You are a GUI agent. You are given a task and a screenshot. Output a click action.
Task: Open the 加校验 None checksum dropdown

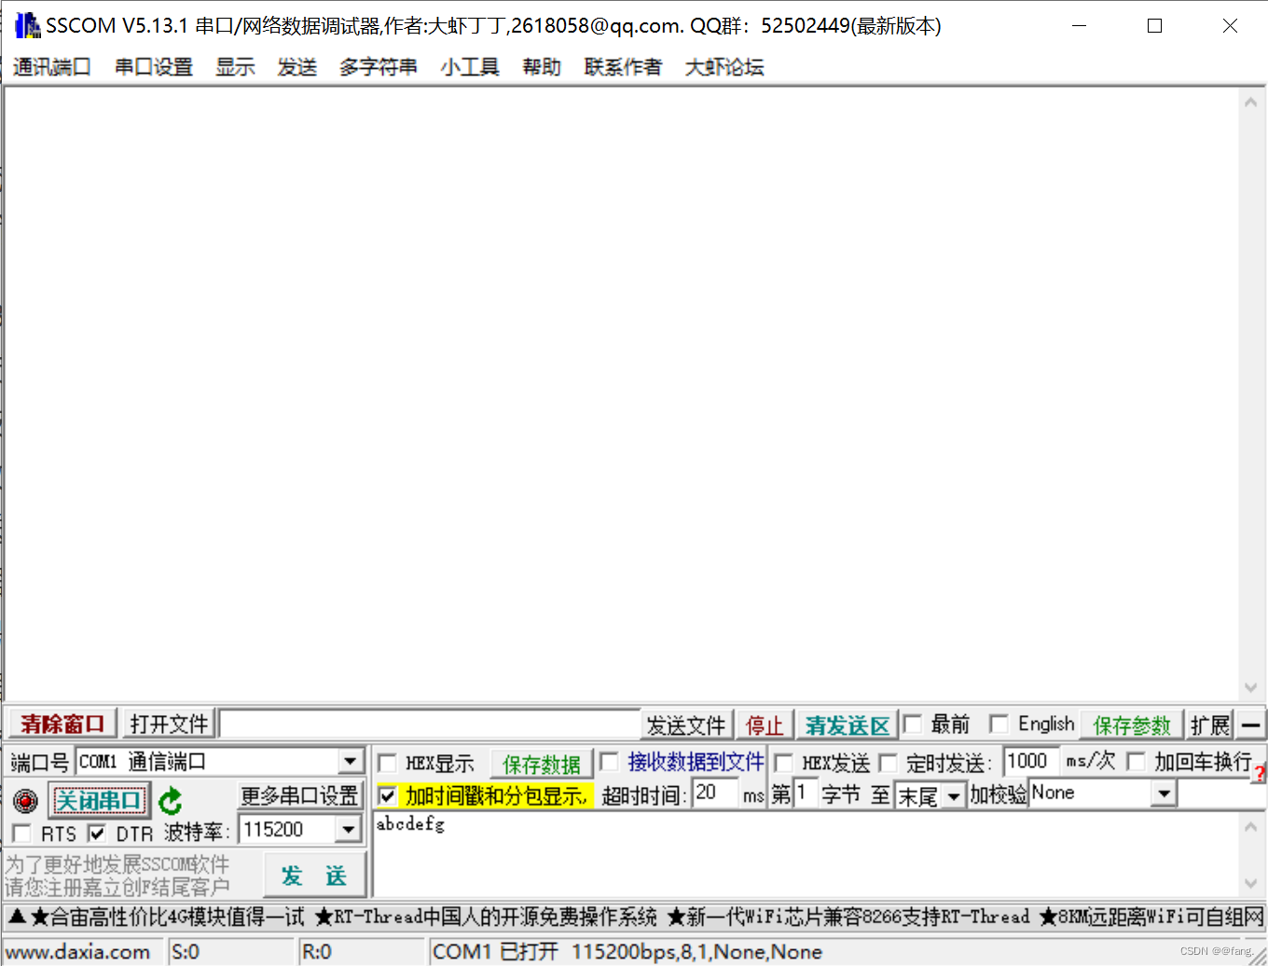coord(1164,793)
